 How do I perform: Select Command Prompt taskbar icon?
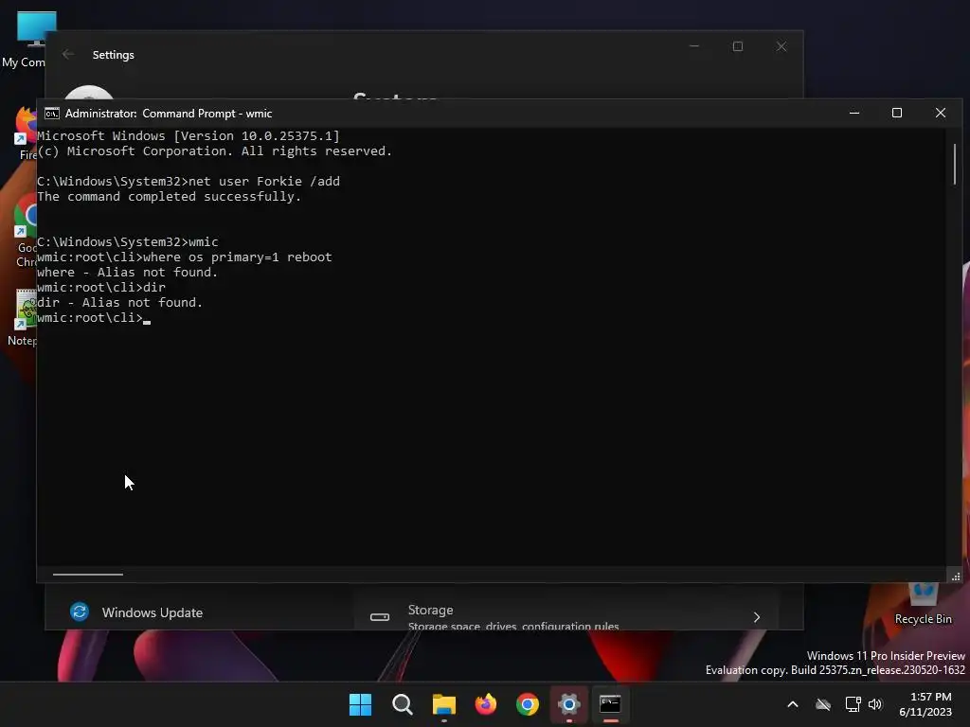coord(610,704)
